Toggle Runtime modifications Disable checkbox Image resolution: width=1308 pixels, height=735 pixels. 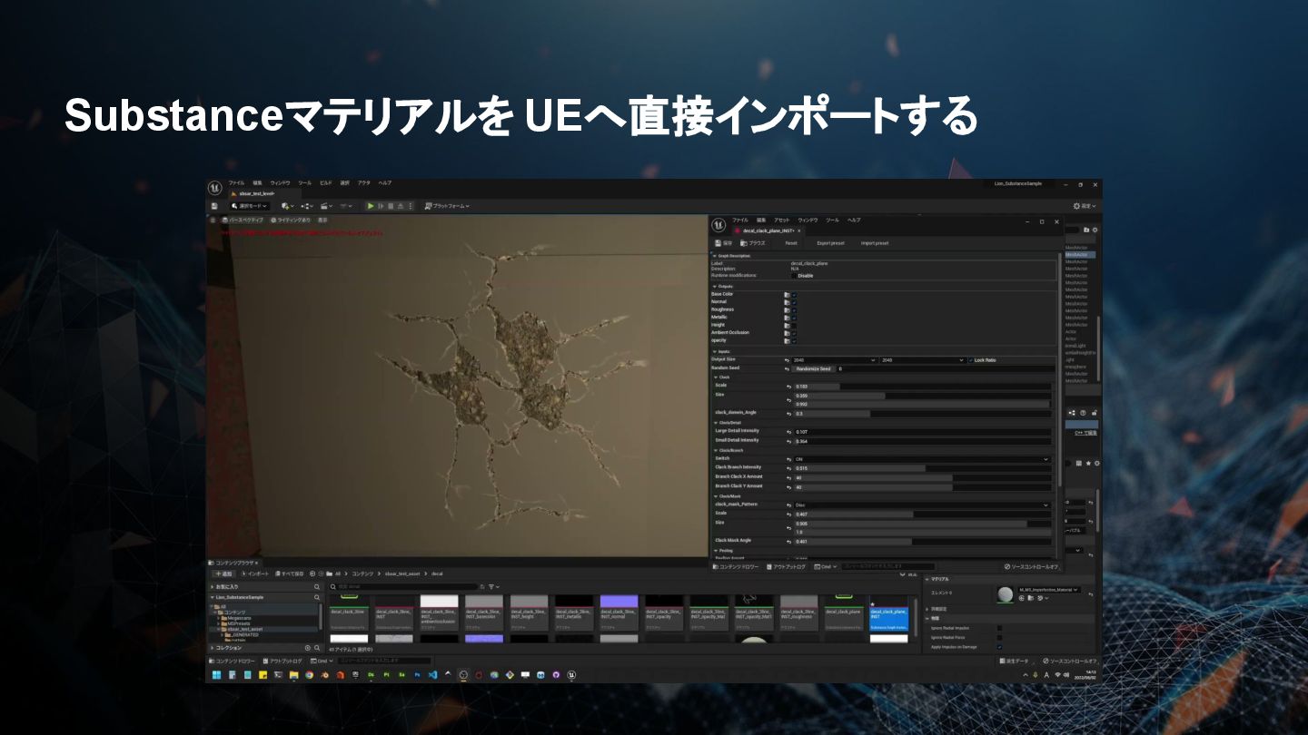point(792,276)
